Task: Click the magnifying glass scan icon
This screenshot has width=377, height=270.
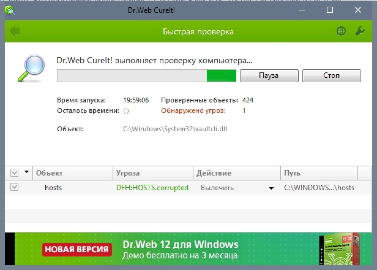Action: tap(31, 68)
